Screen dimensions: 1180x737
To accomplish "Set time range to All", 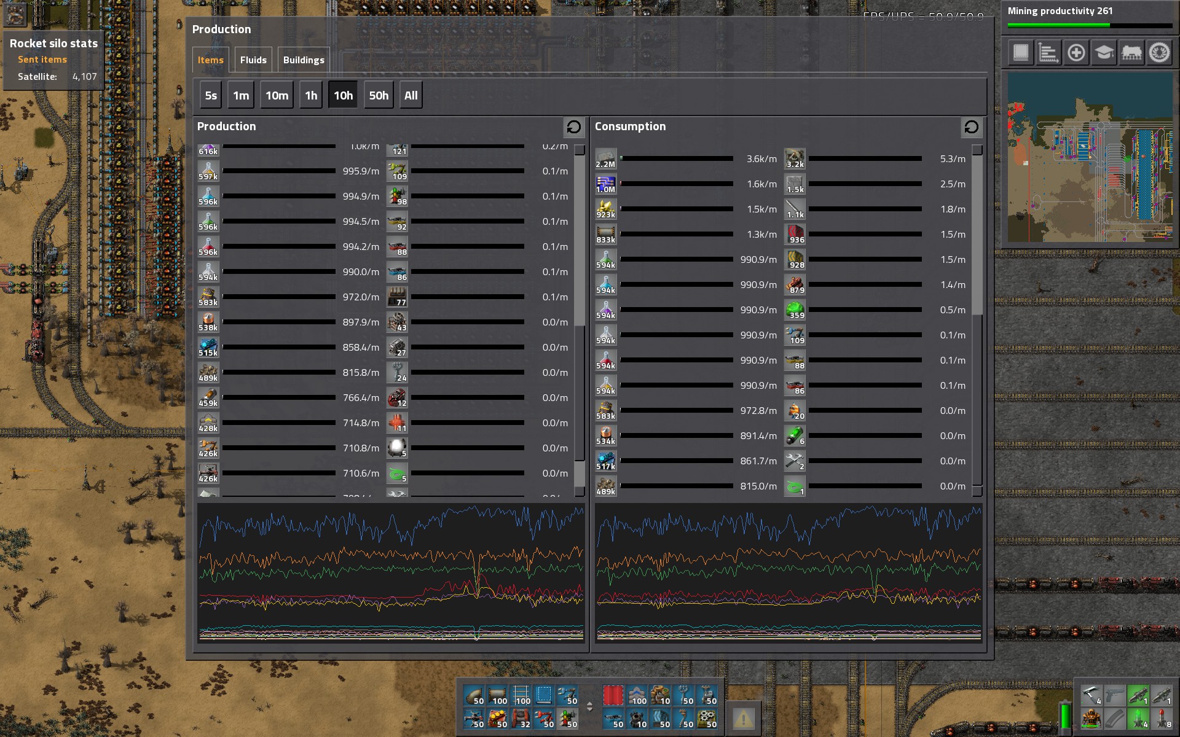I will point(411,95).
